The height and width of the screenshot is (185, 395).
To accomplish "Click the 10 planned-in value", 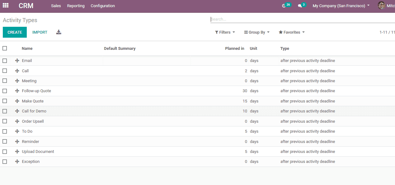I will tap(245, 111).
